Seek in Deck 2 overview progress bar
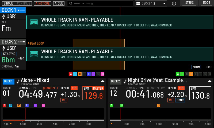The image size is (214, 128). pyautogui.click(x=160, y=120)
